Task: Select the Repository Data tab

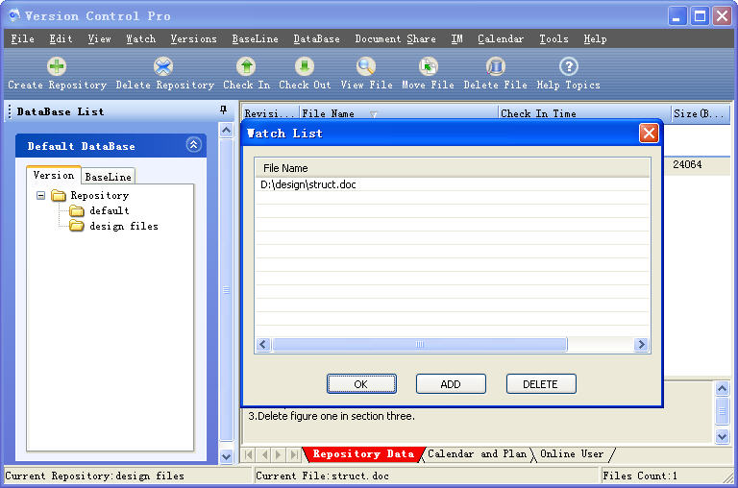Action: tap(363, 454)
